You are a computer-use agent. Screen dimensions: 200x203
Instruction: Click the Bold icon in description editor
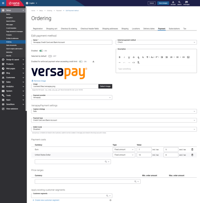tap(119, 57)
